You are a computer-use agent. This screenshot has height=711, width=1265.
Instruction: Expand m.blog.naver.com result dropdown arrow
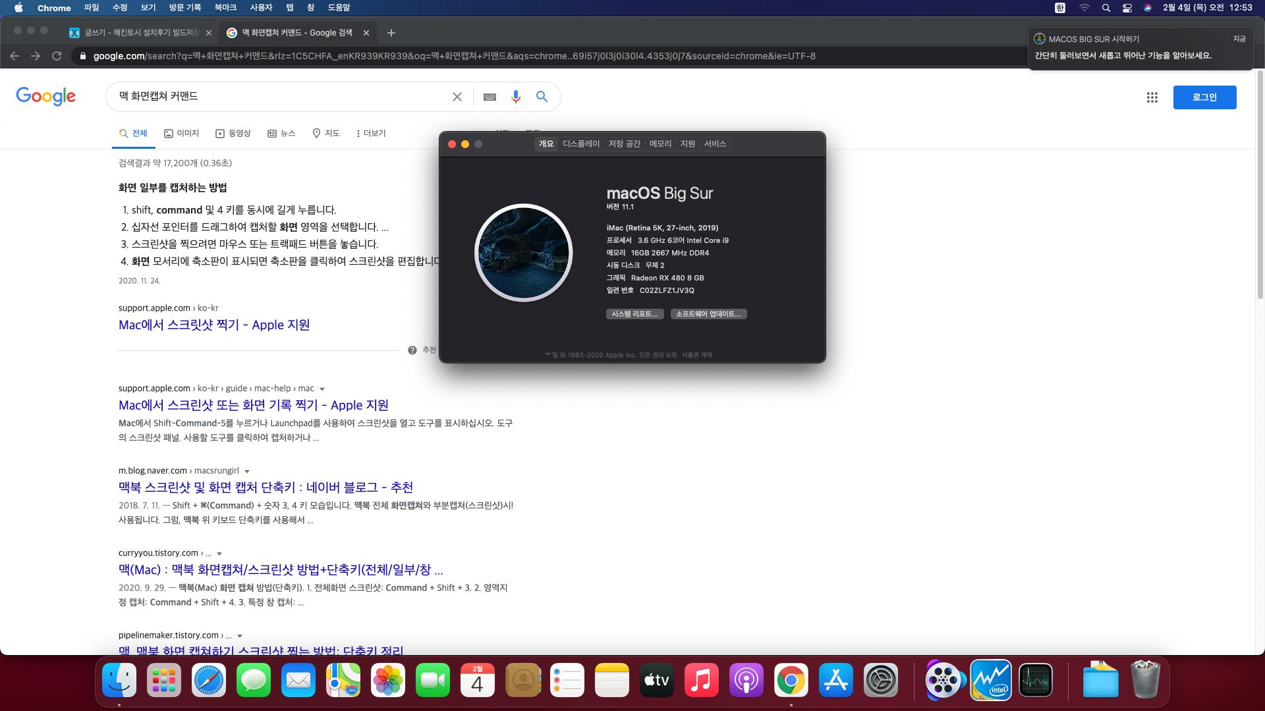pos(247,471)
